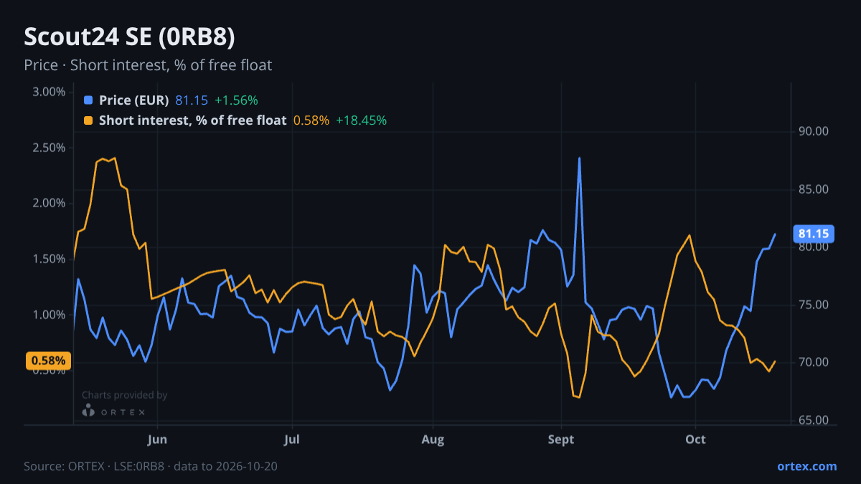This screenshot has height=484, width=861.
Task: Click the 75.00 right axis label
Action: click(x=814, y=305)
